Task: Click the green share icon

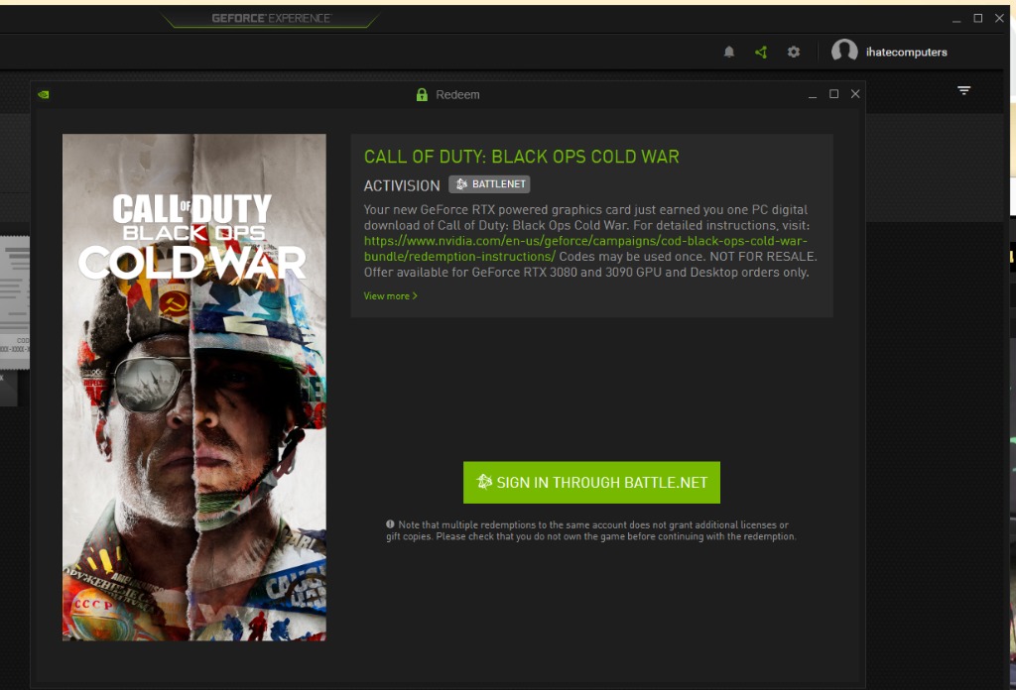Action: (761, 52)
